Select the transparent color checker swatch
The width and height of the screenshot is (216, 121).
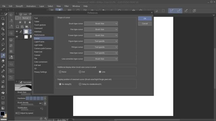pos(4,120)
